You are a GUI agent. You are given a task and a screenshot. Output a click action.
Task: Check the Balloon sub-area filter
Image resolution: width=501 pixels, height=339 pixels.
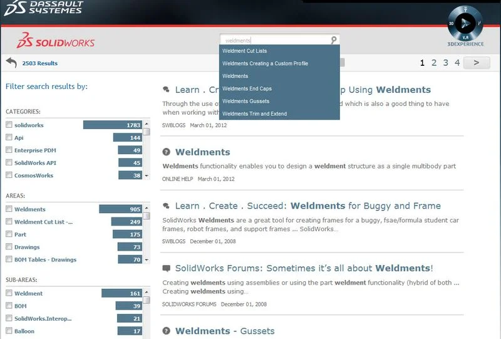click(x=9, y=331)
